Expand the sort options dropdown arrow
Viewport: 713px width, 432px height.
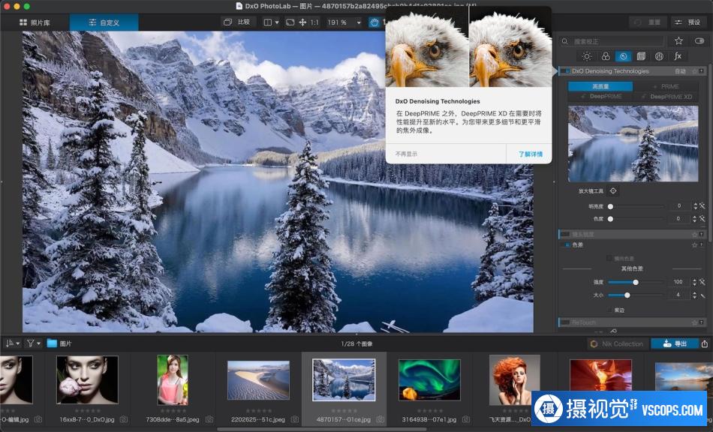coord(18,343)
